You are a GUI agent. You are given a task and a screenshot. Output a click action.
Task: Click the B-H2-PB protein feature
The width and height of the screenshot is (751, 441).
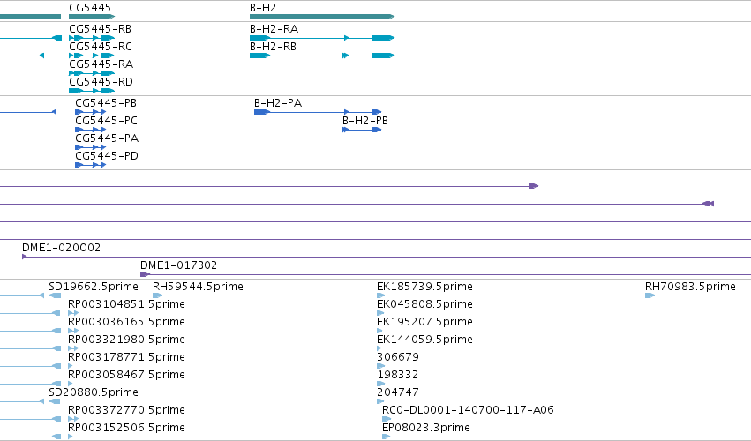click(362, 130)
